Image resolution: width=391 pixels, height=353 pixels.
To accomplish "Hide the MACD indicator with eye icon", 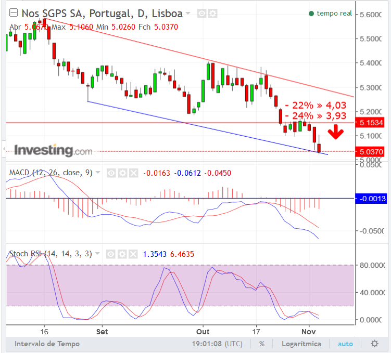I will [x=111, y=173].
